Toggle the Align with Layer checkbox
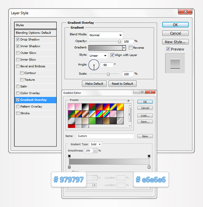Screen dimensions: 203x207 [112, 55]
